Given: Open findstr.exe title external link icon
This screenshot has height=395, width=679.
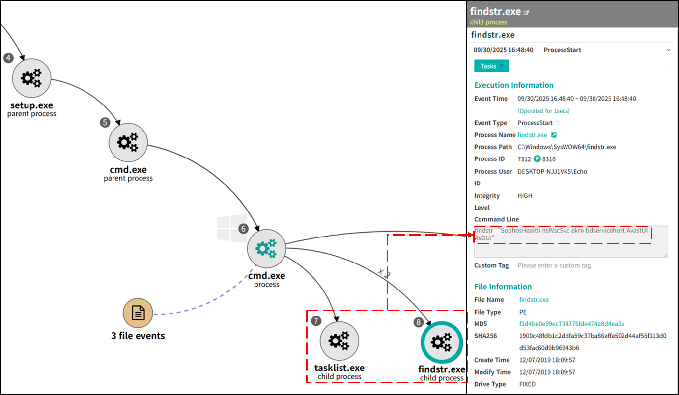Looking at the screenshot, I should point(526,13).
